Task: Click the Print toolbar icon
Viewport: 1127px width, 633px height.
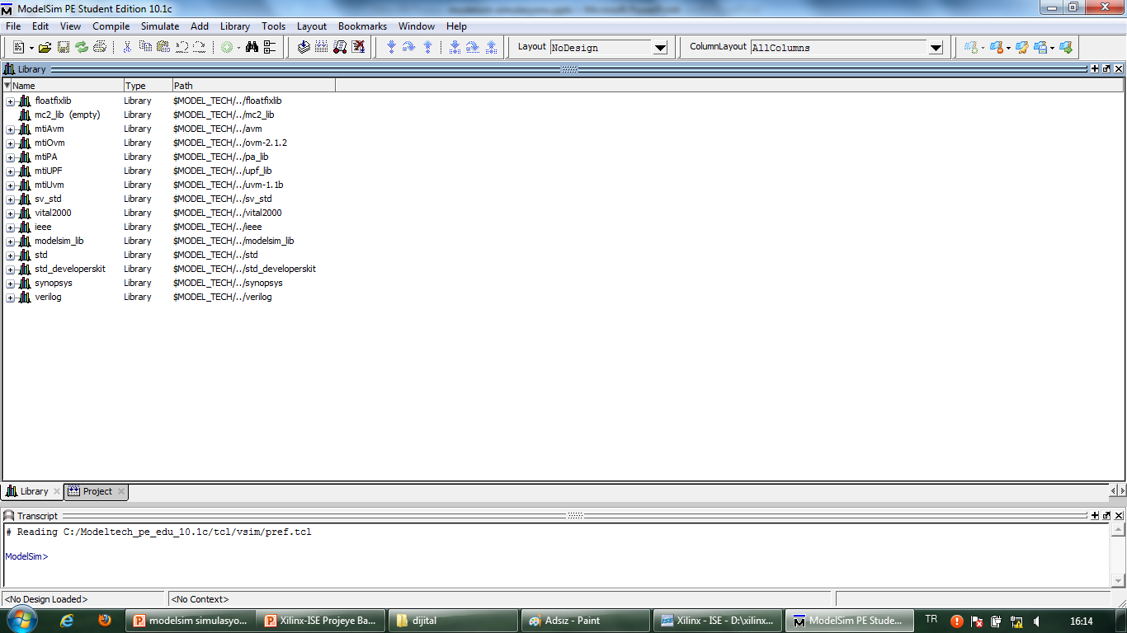Action: pyautogui.click(x=100, y=47)
